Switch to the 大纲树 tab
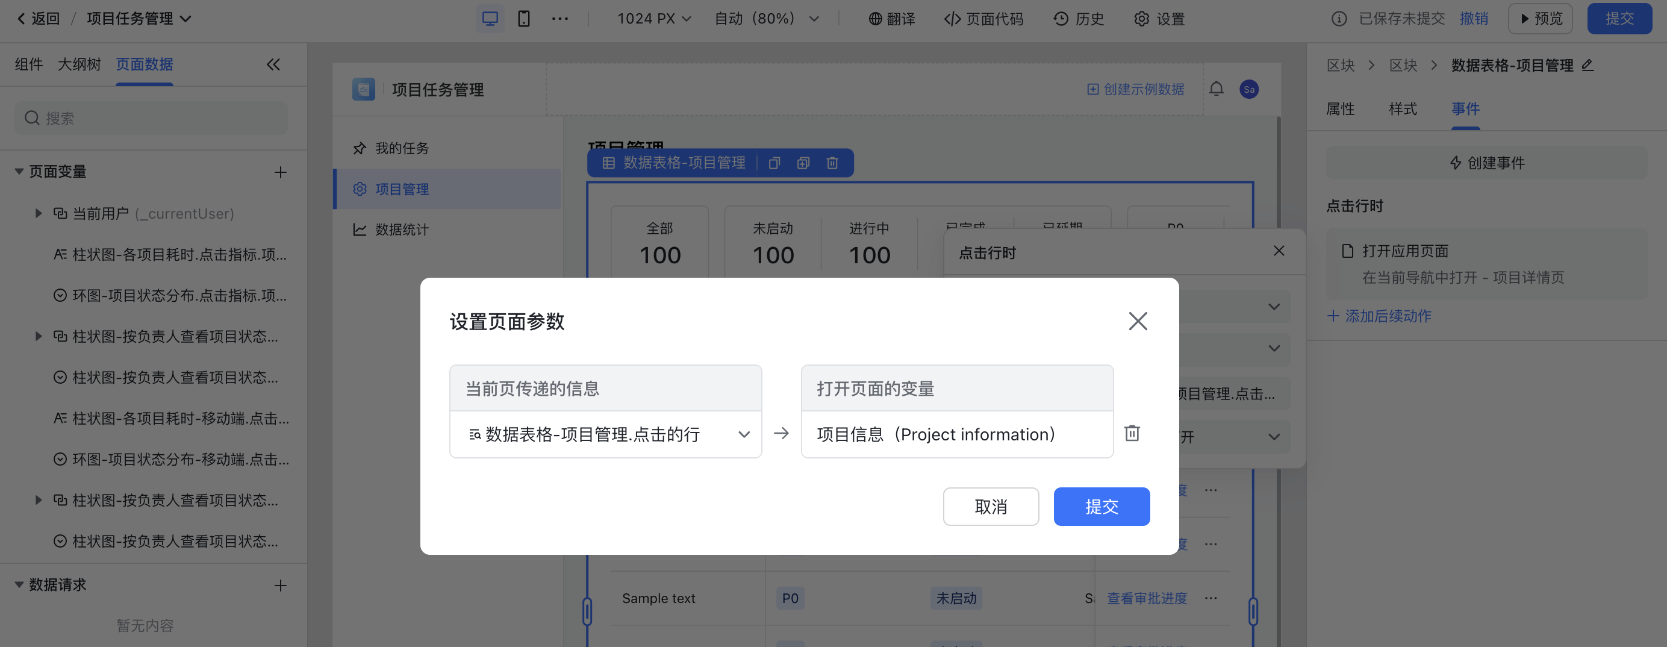This screenshot has width=1667, height=647. click(x=79, y=64)
